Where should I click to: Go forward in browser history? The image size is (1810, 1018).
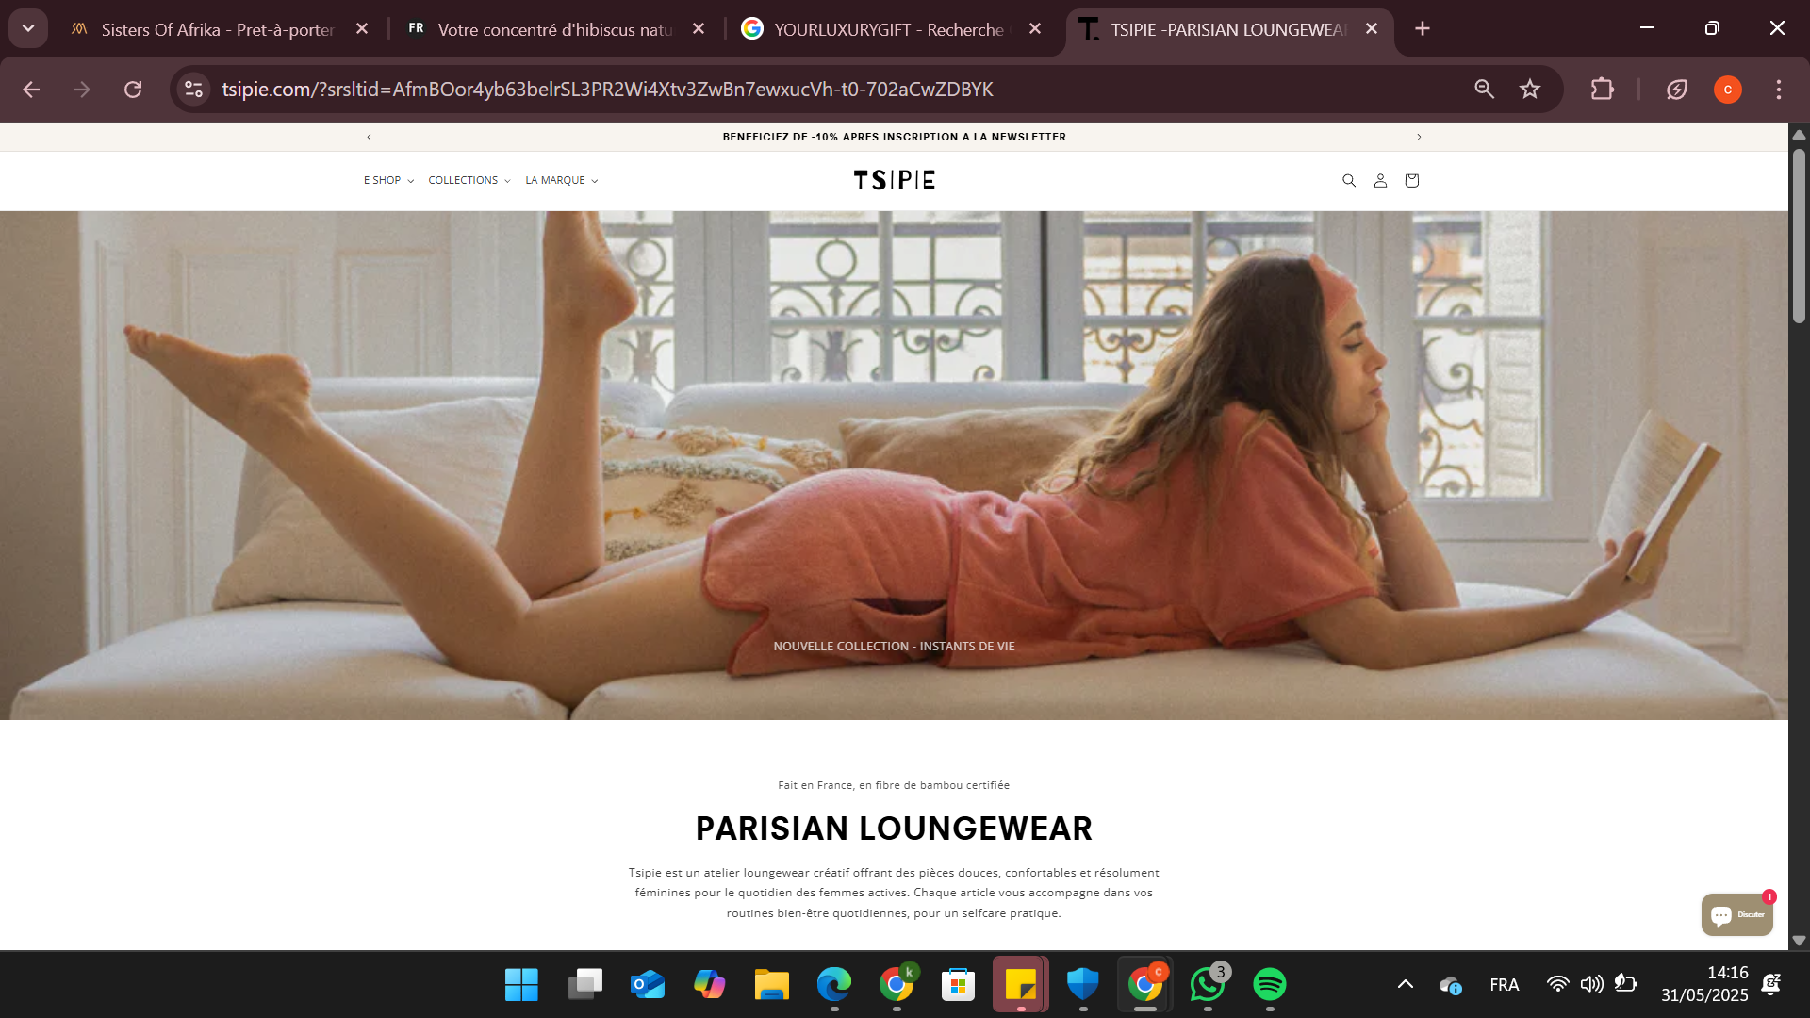(x=82, y=90)
